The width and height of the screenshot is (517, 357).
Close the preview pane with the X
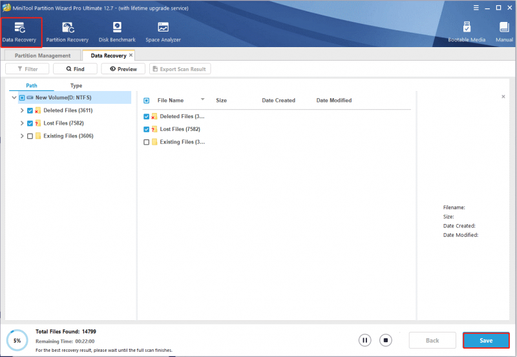pos(503,96)
